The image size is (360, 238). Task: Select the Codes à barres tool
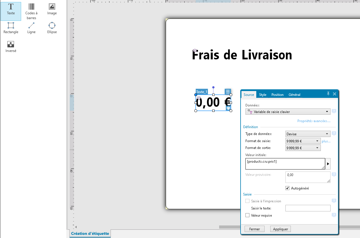click(31, 11)
